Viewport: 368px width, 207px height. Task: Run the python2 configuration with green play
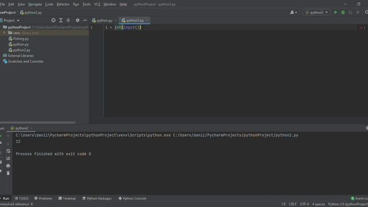click(x=336, y=12)
